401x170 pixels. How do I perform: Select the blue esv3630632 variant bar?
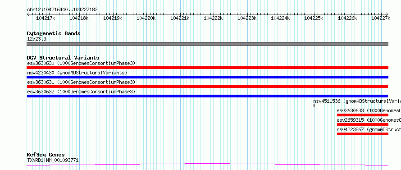tap(207, 96)
